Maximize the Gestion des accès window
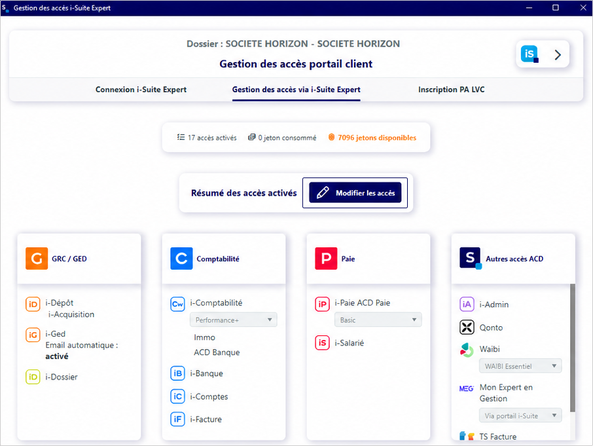The height and width of the screenshot is (446, 593). click(x=555, y=8)
